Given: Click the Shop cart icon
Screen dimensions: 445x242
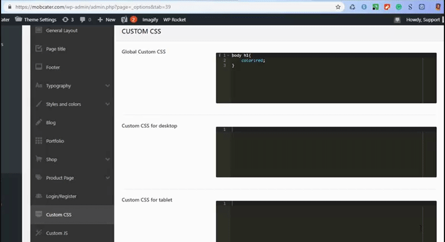Looking at the screenshot, I should (x=38, y=159).
